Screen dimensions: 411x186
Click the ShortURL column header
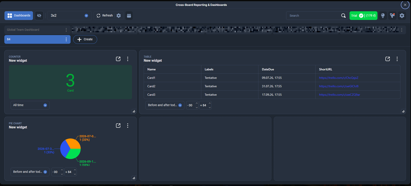358,69
